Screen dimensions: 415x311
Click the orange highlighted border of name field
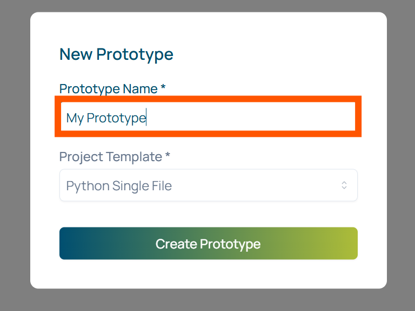click(208, 99)
